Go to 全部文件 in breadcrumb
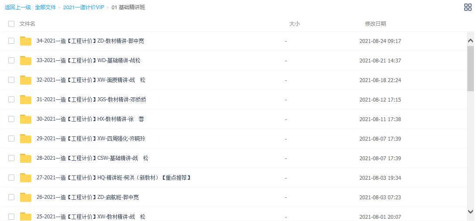The width and height of the screenshot is (476, 221). click(45, 7)
